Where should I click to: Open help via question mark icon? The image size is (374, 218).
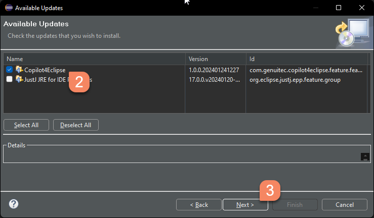[14, 204]
